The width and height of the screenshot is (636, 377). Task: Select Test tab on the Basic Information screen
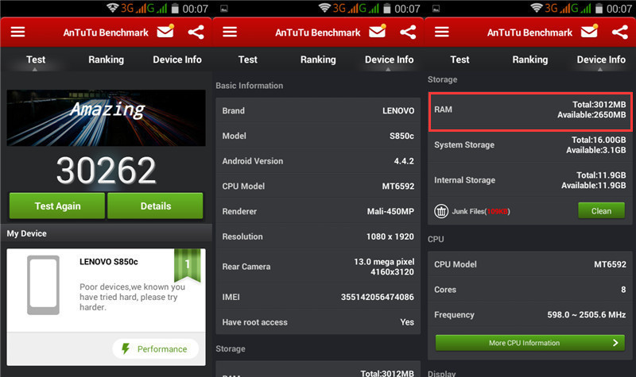pyautogui.click(x=248, y=60)
